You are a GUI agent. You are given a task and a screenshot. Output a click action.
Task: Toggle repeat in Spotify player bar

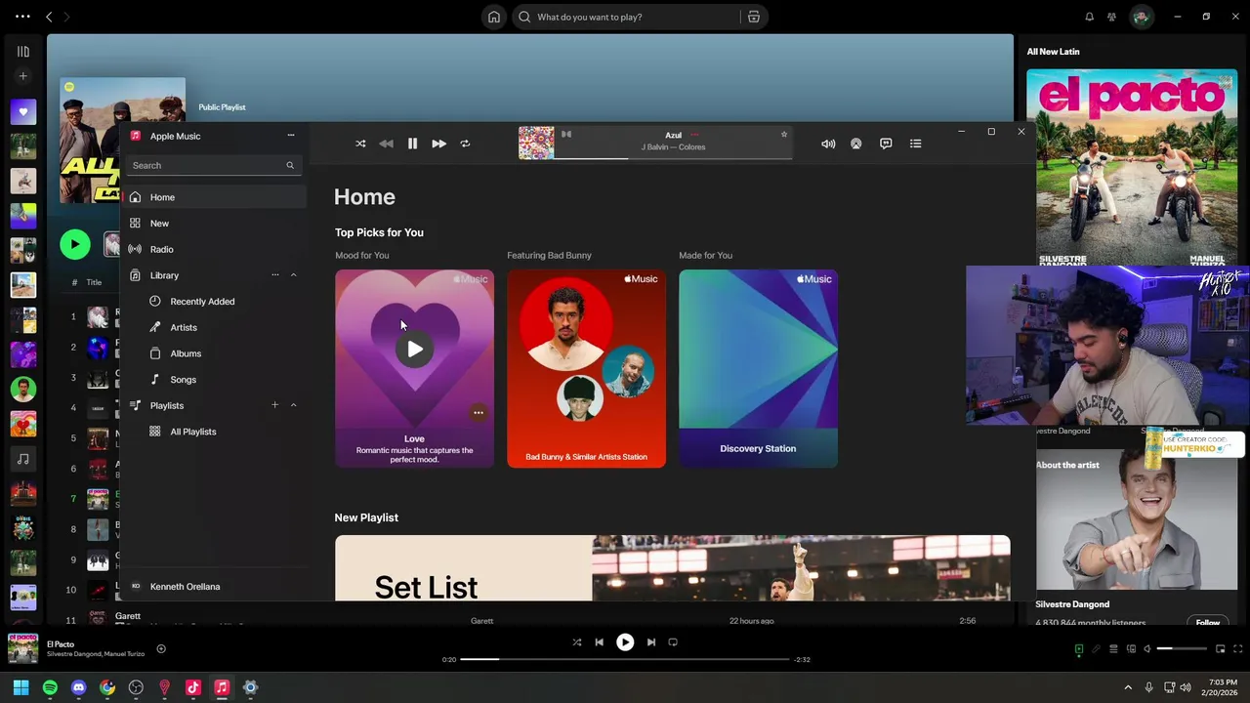pos(673,642)
